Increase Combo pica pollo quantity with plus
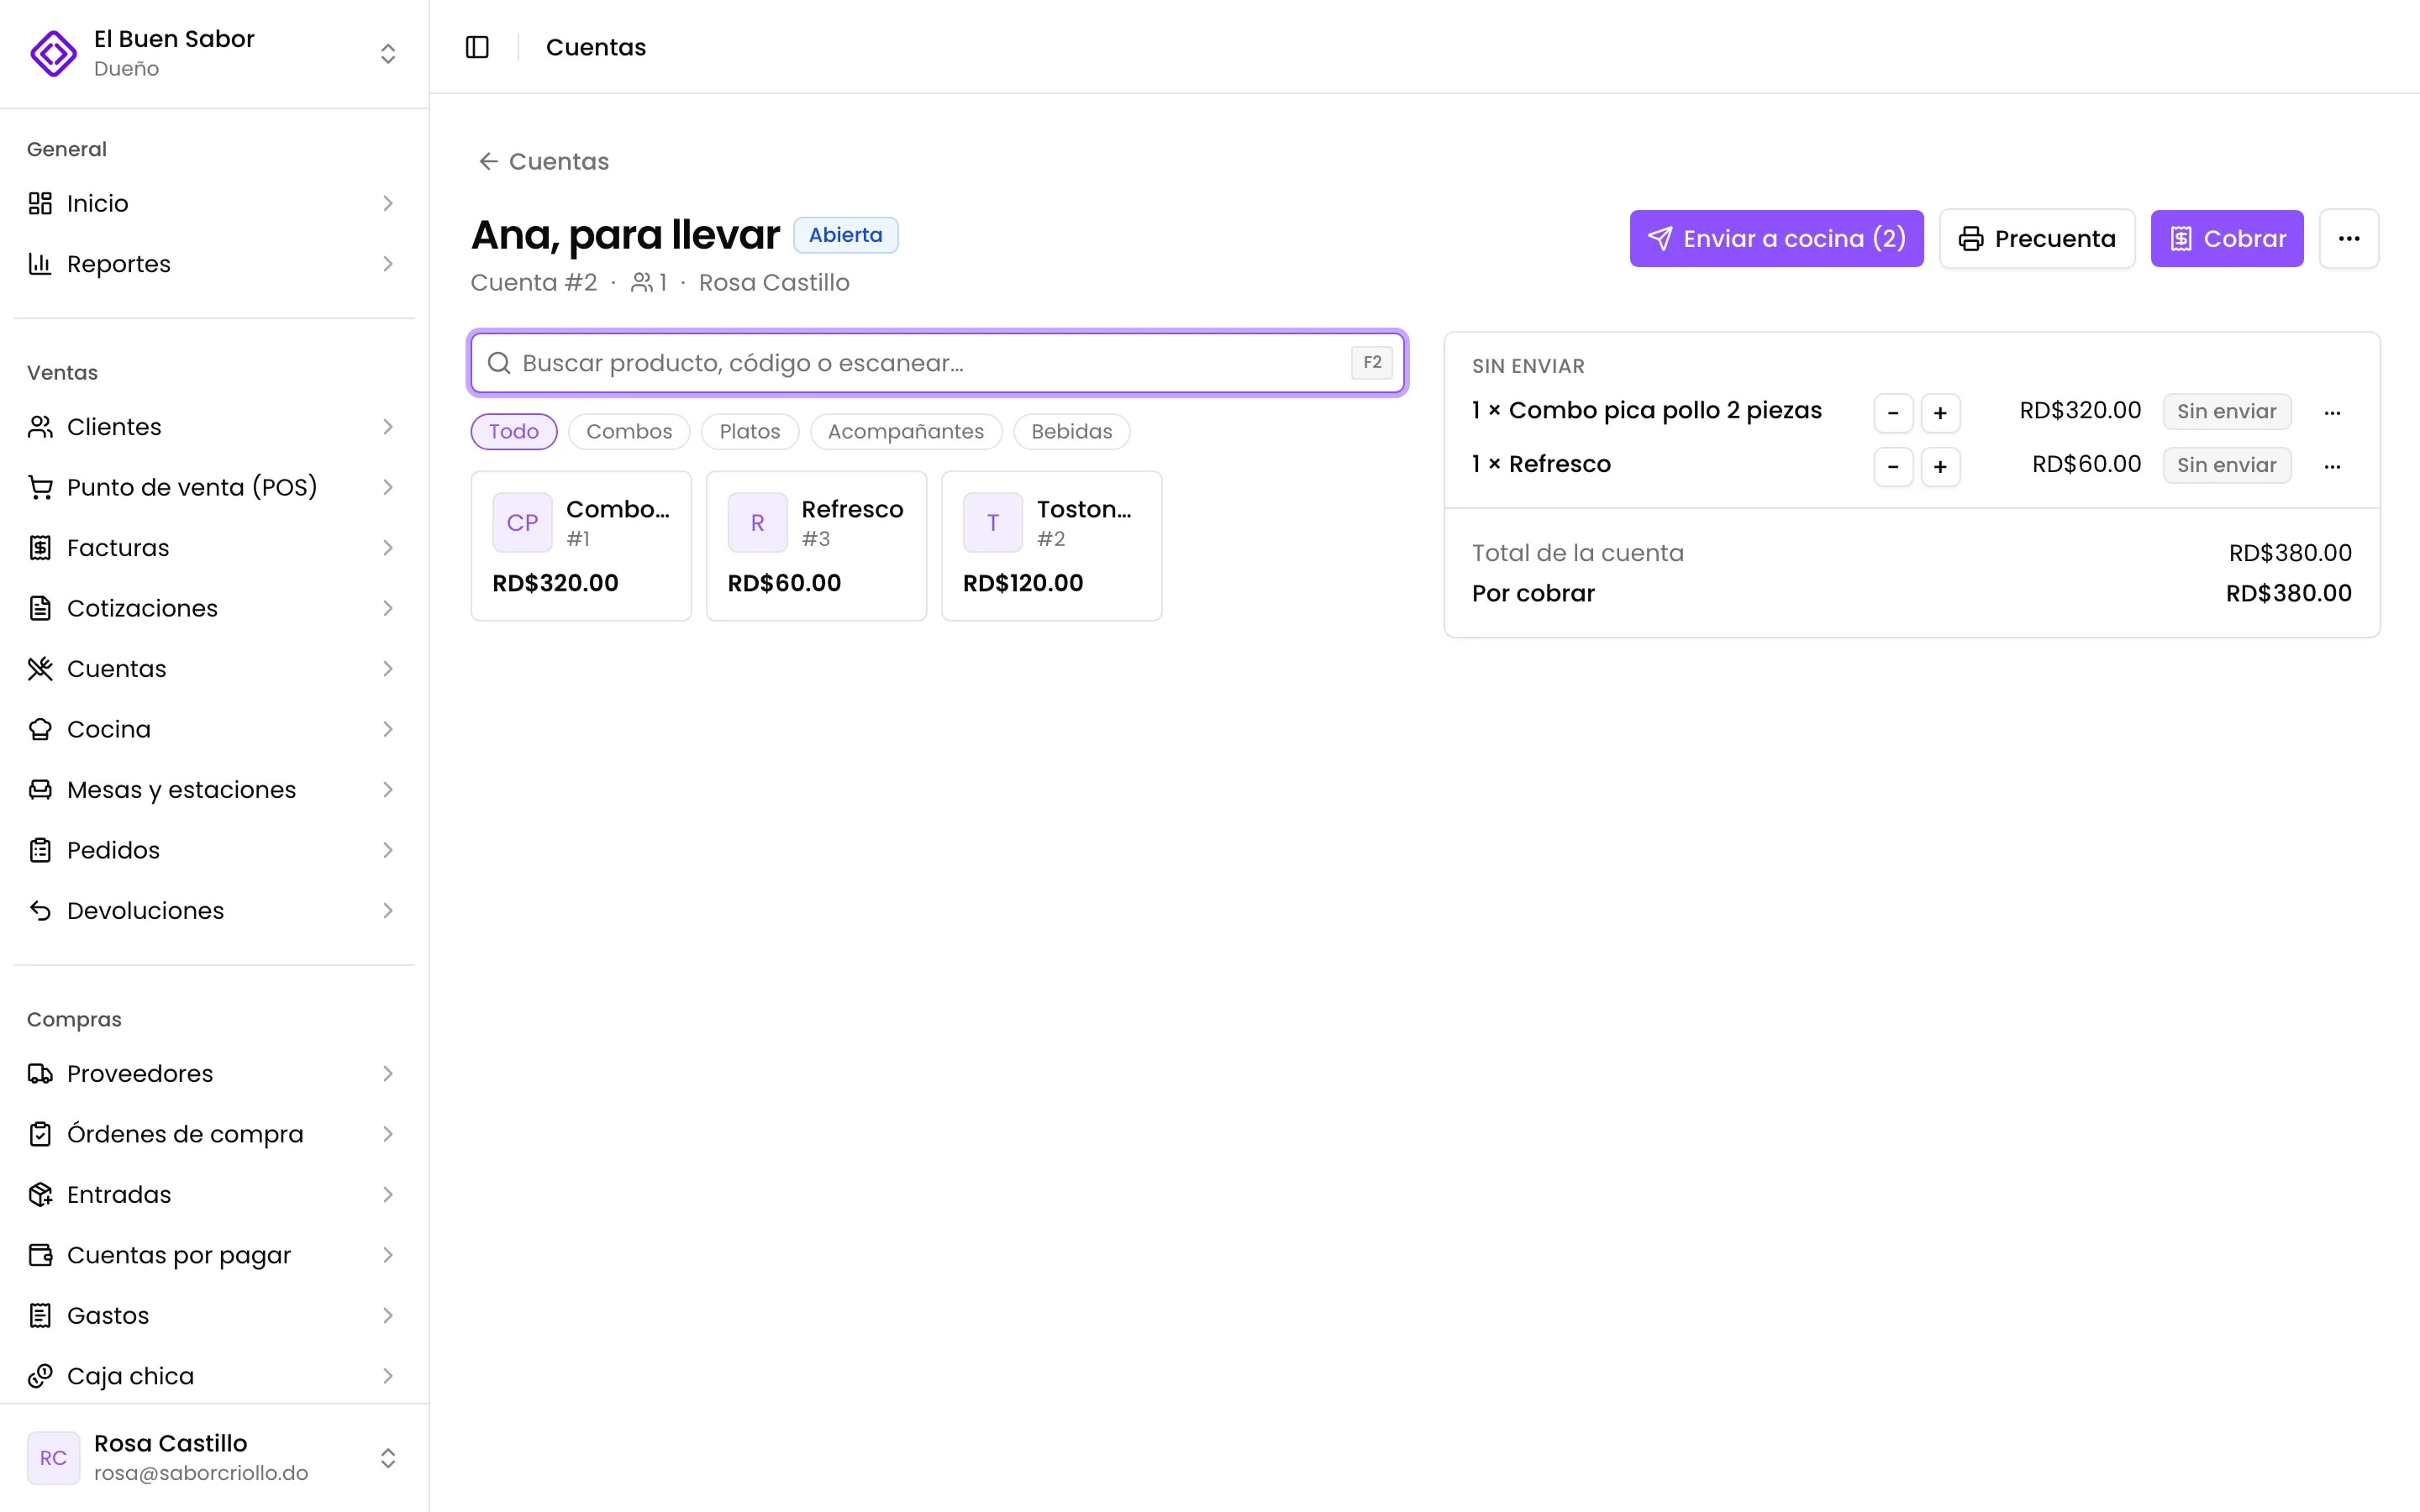 coord(1940,413)
